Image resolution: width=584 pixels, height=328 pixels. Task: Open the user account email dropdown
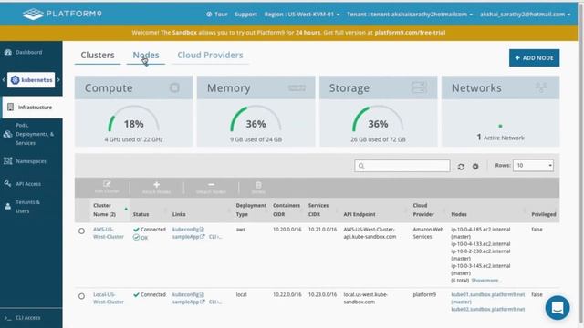pyautogui.click(x=525, y=15)
